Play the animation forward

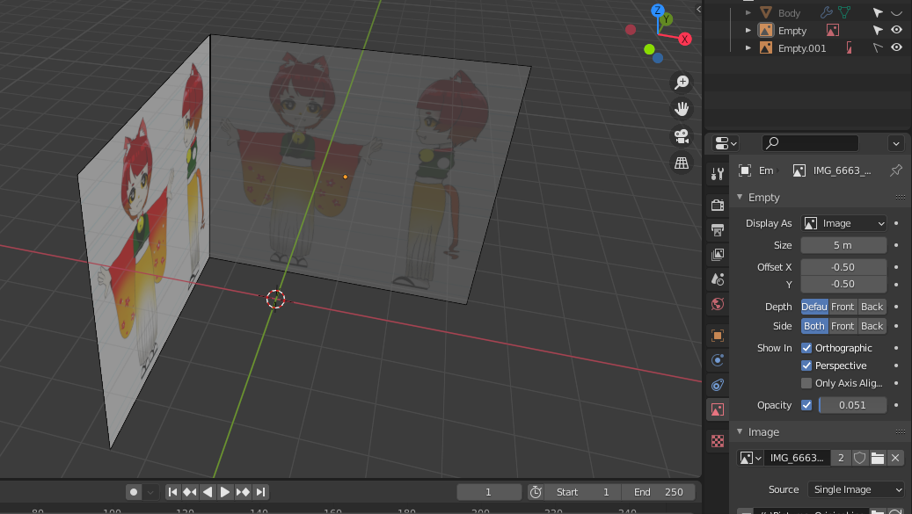click(x=224, y=492)
